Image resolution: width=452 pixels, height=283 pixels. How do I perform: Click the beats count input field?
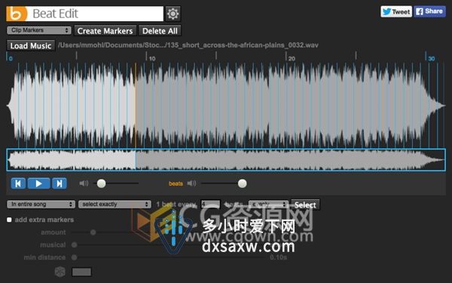click(210, 205)
